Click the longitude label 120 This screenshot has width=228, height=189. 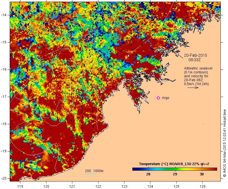tap(46, 186)
